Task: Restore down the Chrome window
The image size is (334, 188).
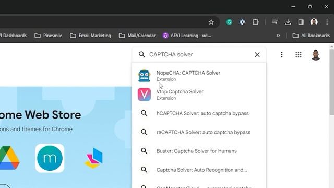Action: pos(310,7)
